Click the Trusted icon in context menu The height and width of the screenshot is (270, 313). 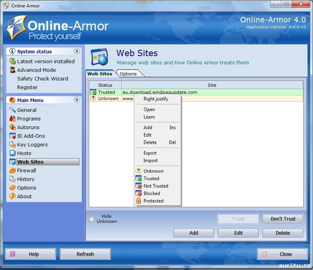click(x=139, y=178)
